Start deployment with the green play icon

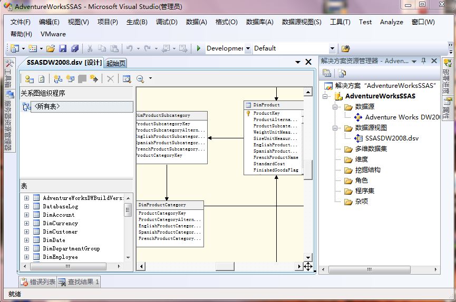[x=199, y=48]
